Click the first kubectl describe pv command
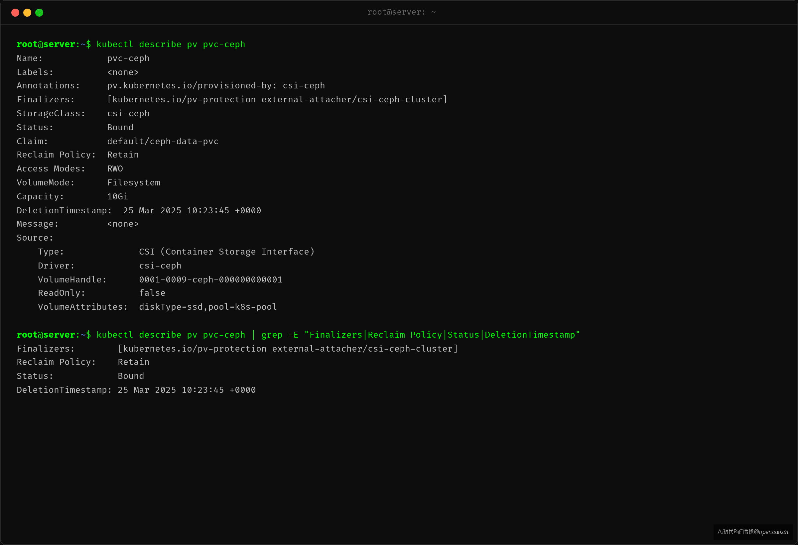This screenshot has width=798, height=545. pyautogui.click(x=171, y=45)
